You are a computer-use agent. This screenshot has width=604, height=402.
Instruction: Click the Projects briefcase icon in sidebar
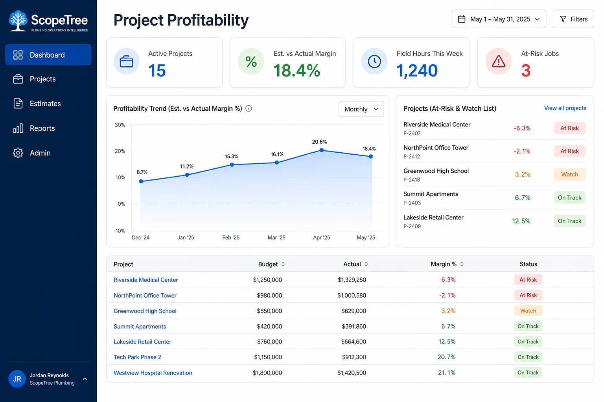[18, 79]
